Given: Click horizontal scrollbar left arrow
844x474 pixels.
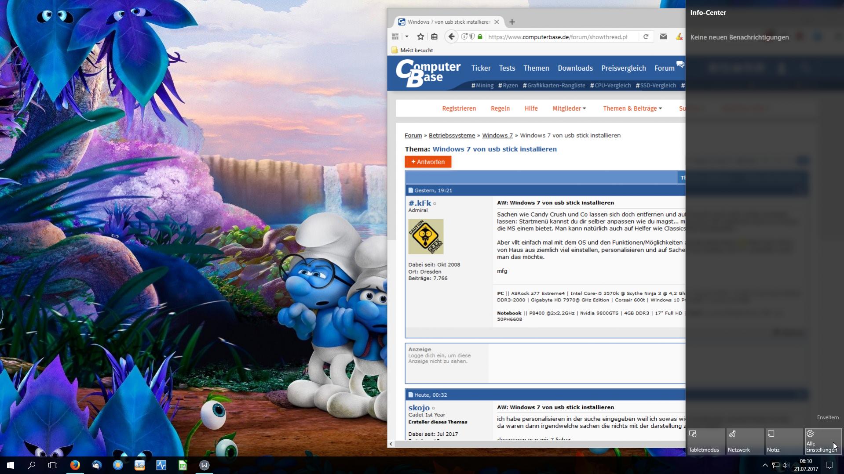Looking at the screenshot, I should click(391, 444).
